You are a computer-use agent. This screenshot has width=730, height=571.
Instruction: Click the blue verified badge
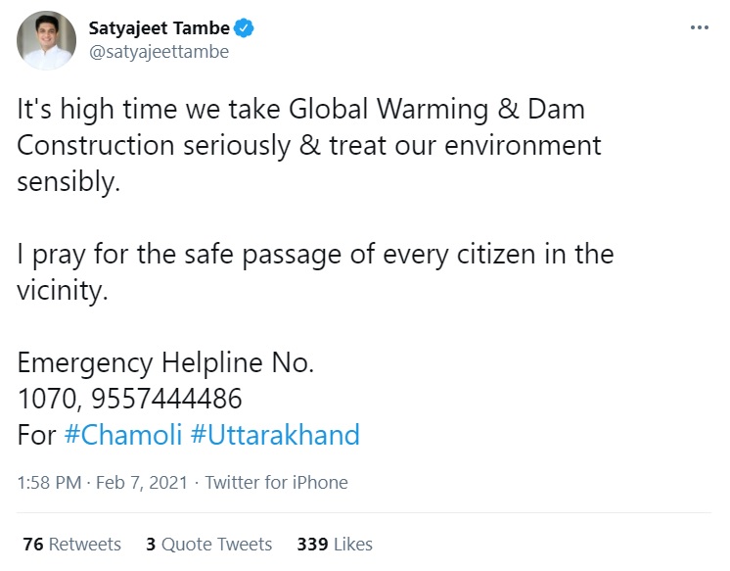tap(245, 28)
